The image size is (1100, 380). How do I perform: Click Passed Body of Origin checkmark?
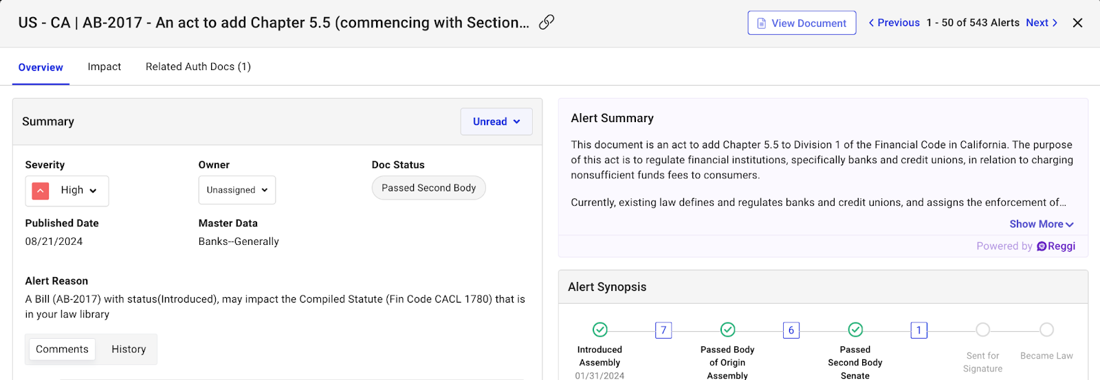(727, 330)
